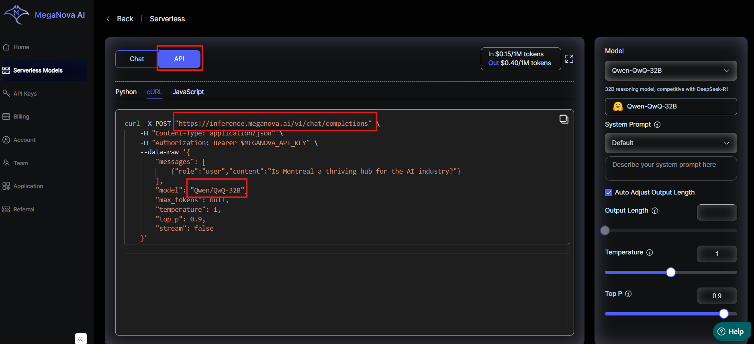Open the JavaScript code tab
Image resolution: width=754 pixels, height=344 pixels.
[188, 92]
